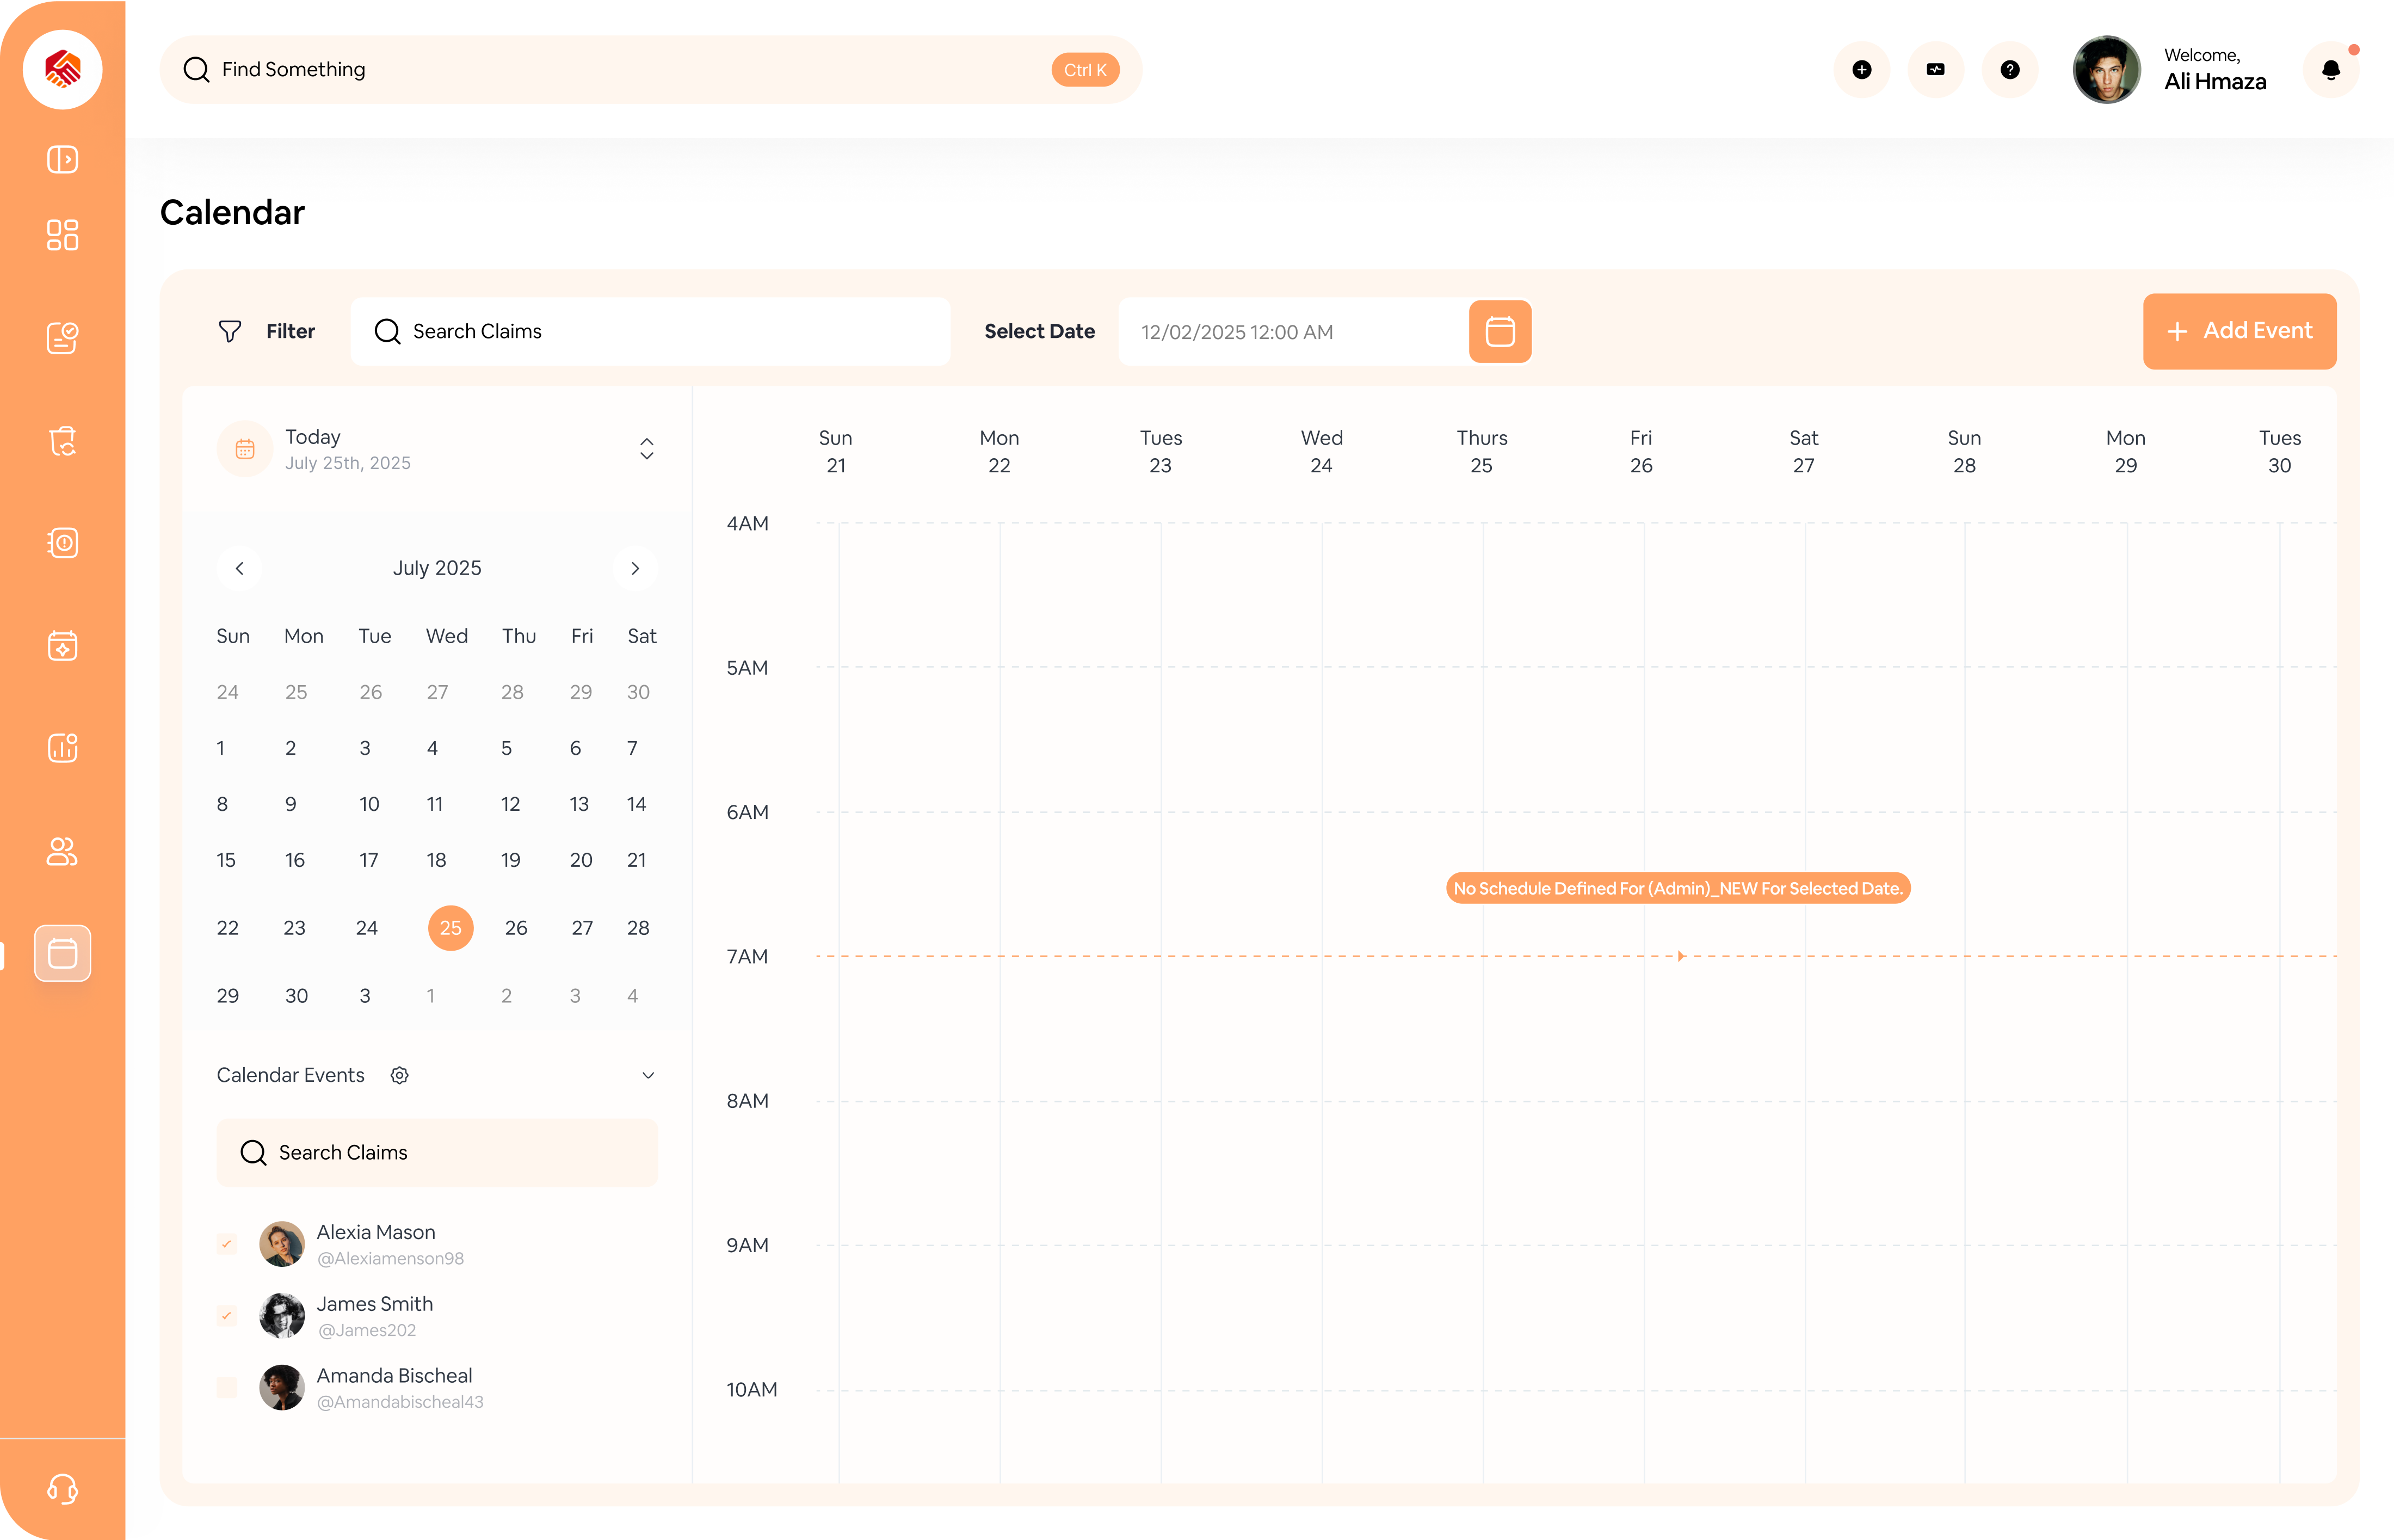Click the plus circle icon in header

(1861, 70)
